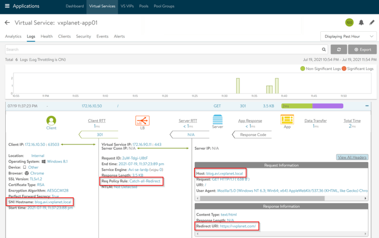Image resolution: width=379 pixels, height=238 pixels.
Task: Click the Client user icon
Action: tap(51, 121)
